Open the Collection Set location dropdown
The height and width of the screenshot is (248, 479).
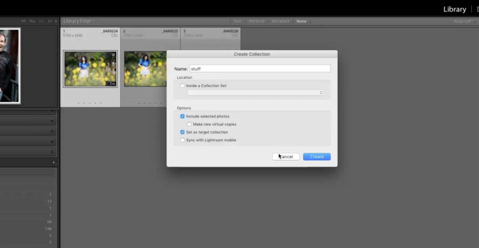coord(256,93)
